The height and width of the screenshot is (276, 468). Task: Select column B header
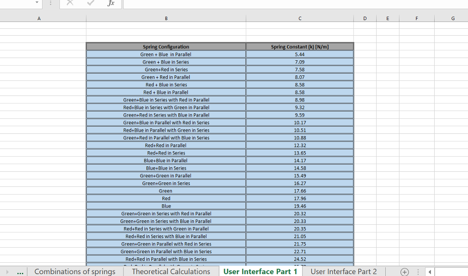(x=166, y=18)
